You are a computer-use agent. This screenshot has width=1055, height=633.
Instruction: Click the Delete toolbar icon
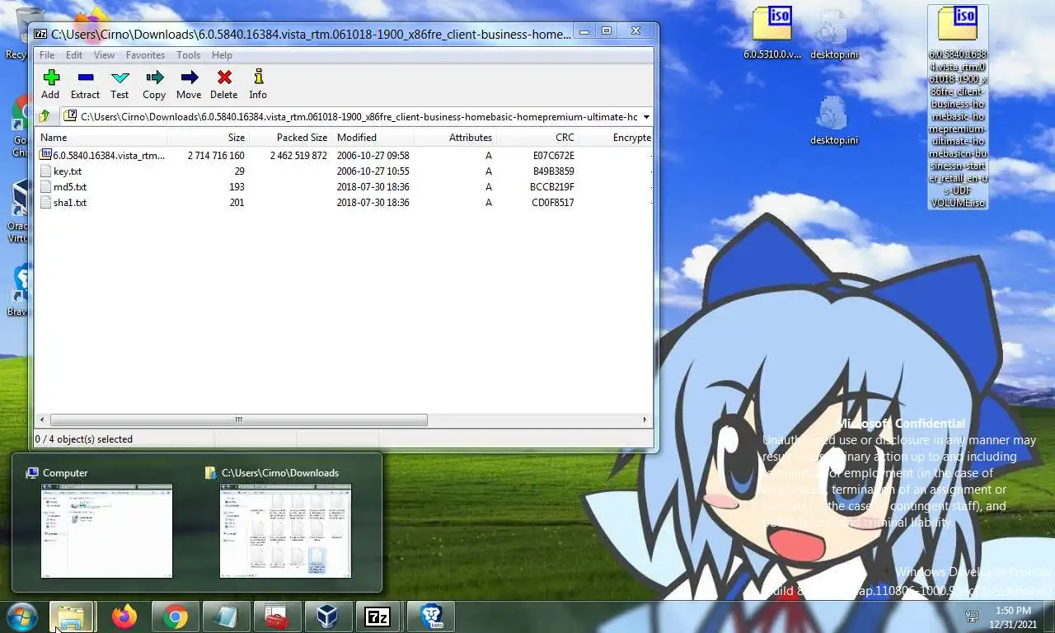(223, 84)
